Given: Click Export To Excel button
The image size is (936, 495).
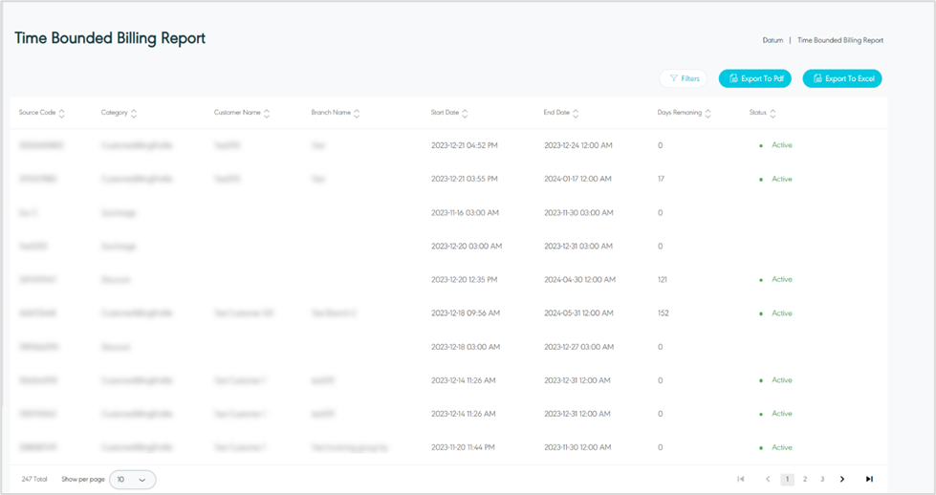Looking at the screenshot, I should tap(842, 78).
